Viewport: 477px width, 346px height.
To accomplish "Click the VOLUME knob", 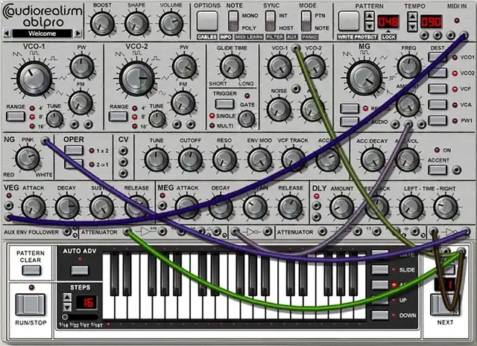I will point(171,23).
